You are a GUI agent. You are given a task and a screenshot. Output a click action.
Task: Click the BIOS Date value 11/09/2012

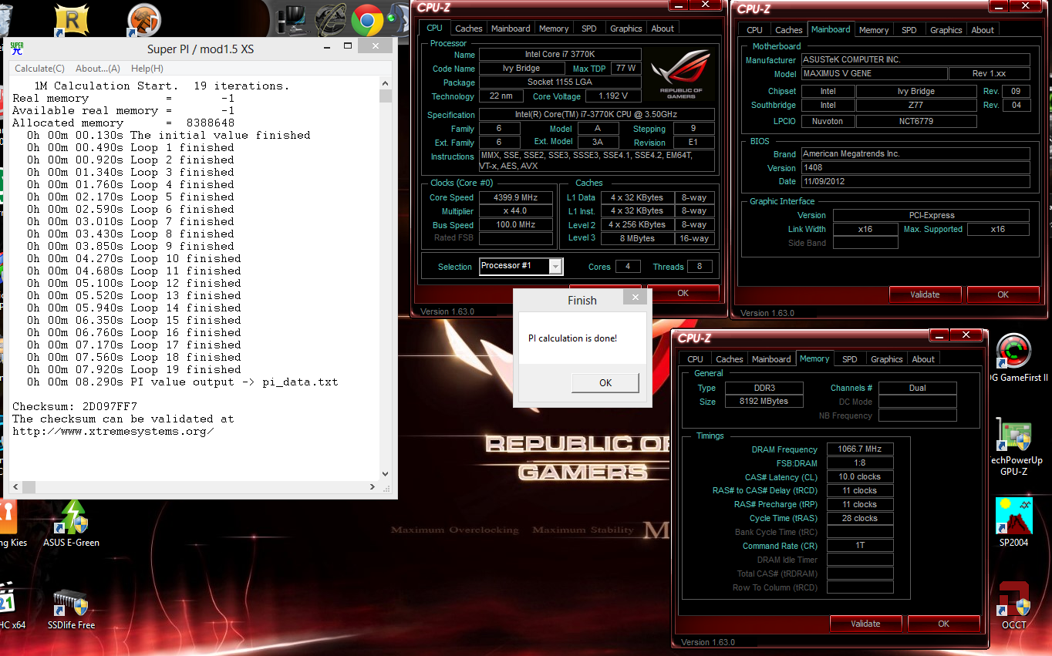point(915,182)
